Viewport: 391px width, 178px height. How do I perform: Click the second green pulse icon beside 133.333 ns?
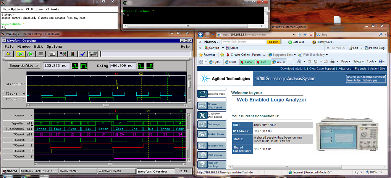[84, 66]
